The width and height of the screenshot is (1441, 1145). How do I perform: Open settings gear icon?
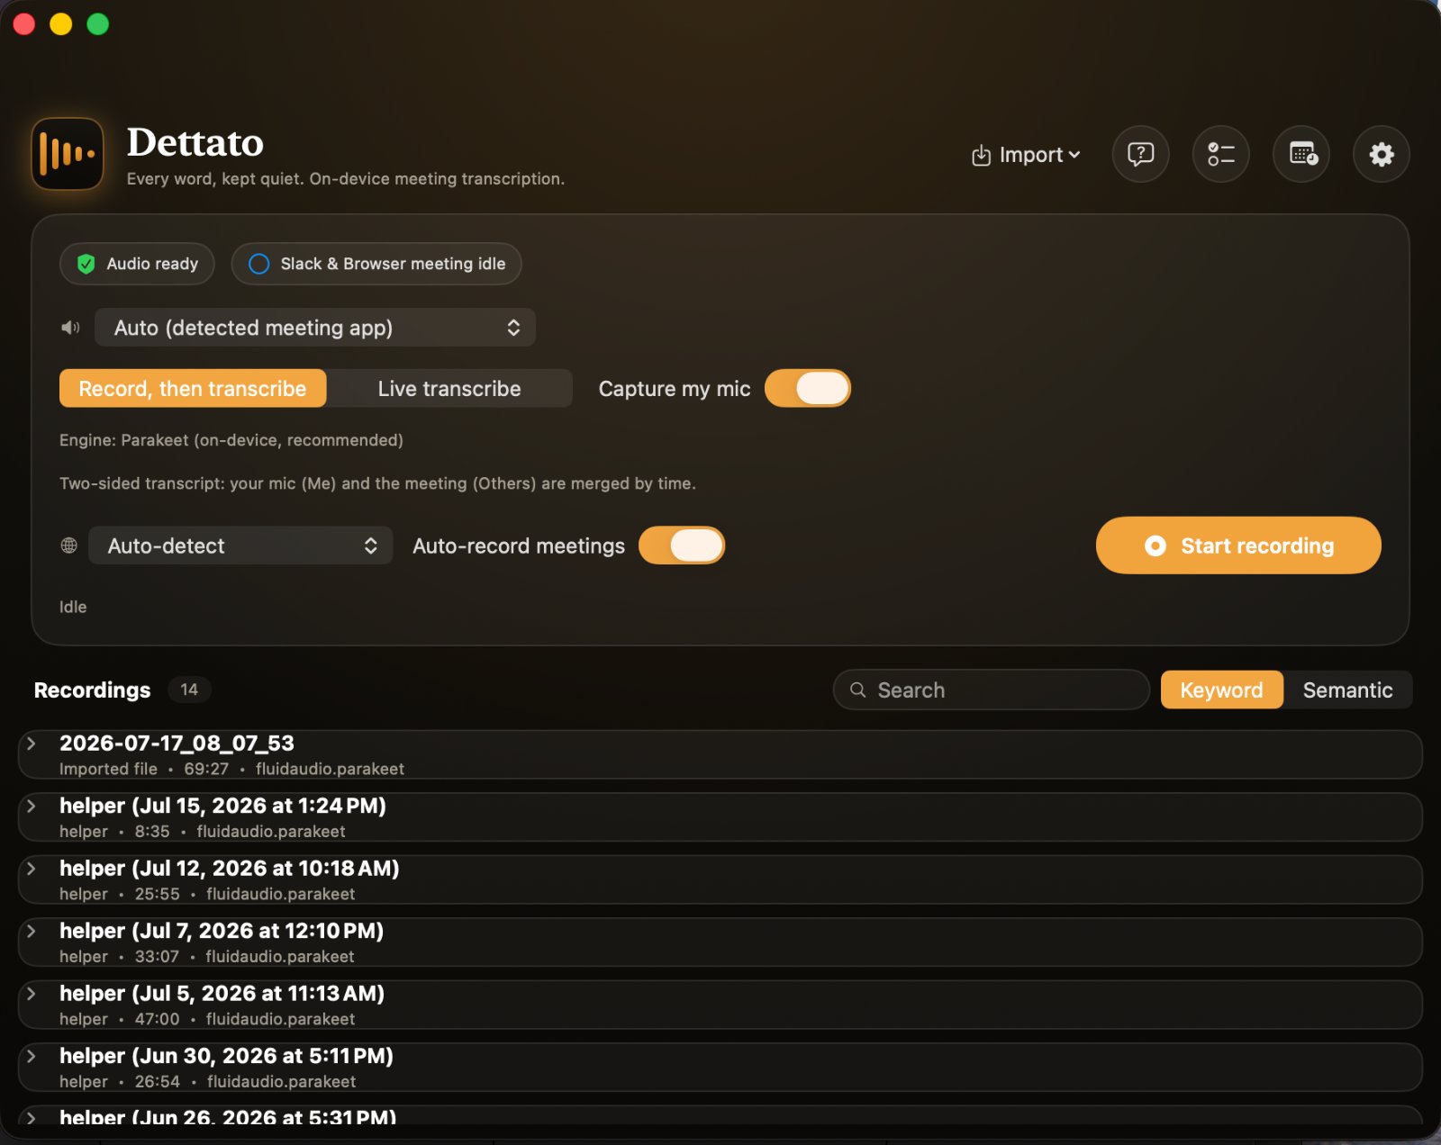point(1382,155)
